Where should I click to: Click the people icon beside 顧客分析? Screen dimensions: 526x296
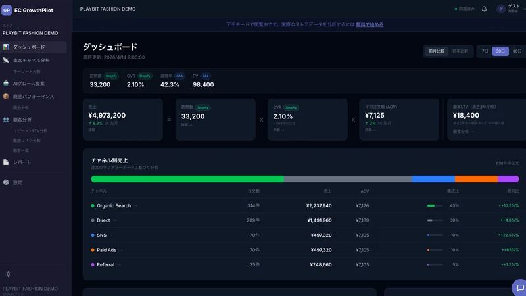click(x=6, y=120)
